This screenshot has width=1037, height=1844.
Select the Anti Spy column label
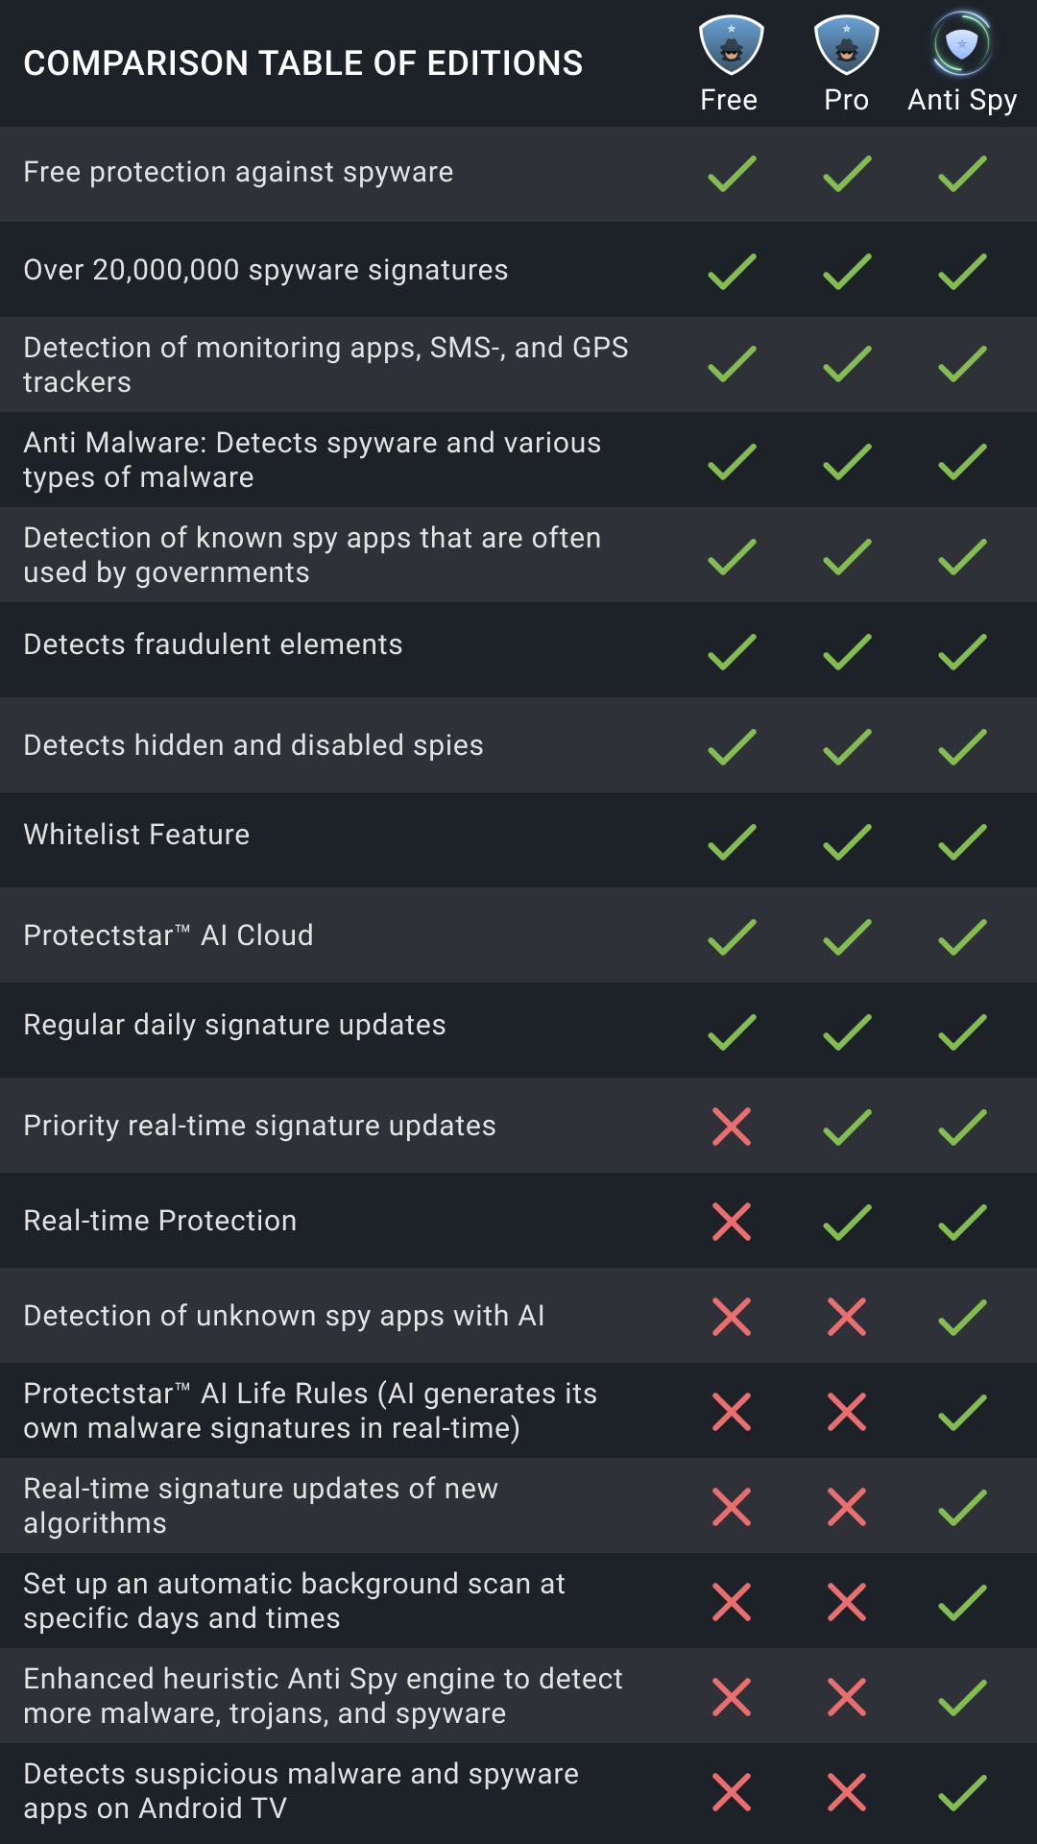(962, 101)
